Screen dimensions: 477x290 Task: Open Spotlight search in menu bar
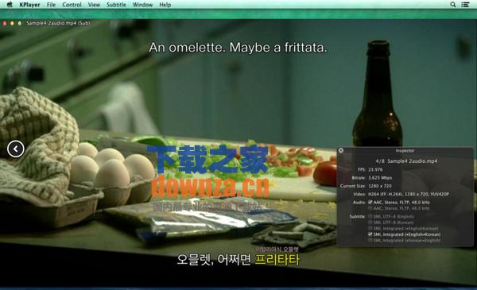[x=453, y=5]
